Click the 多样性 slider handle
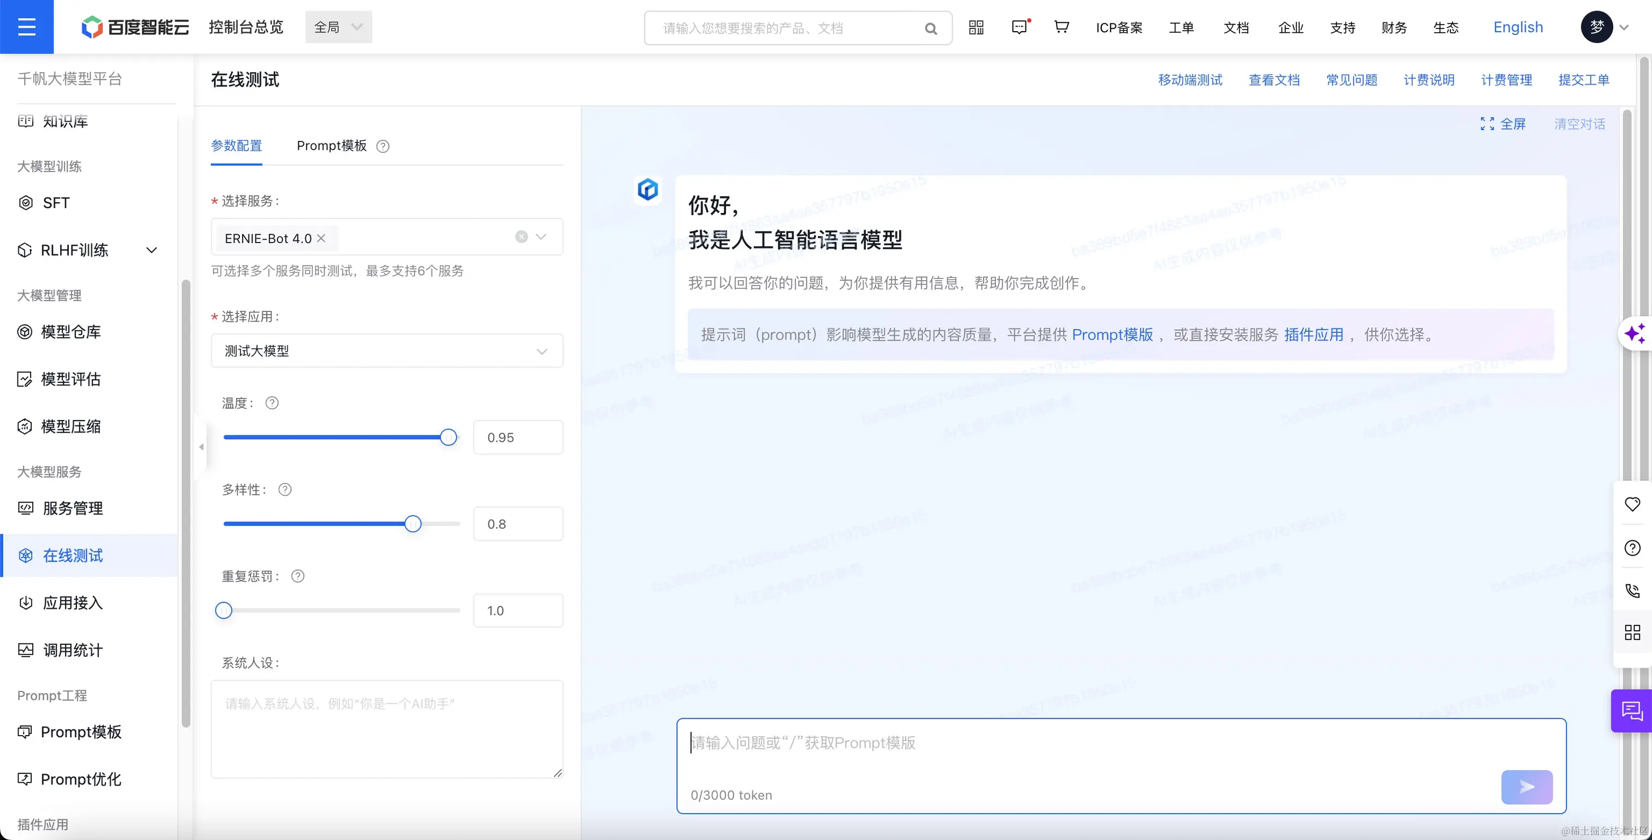This screenshot has width=1652, height=840. pos(413,524)
